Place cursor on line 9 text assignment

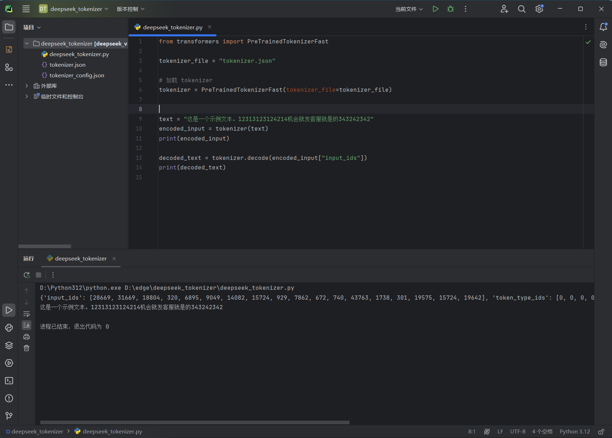click(266, 119)
